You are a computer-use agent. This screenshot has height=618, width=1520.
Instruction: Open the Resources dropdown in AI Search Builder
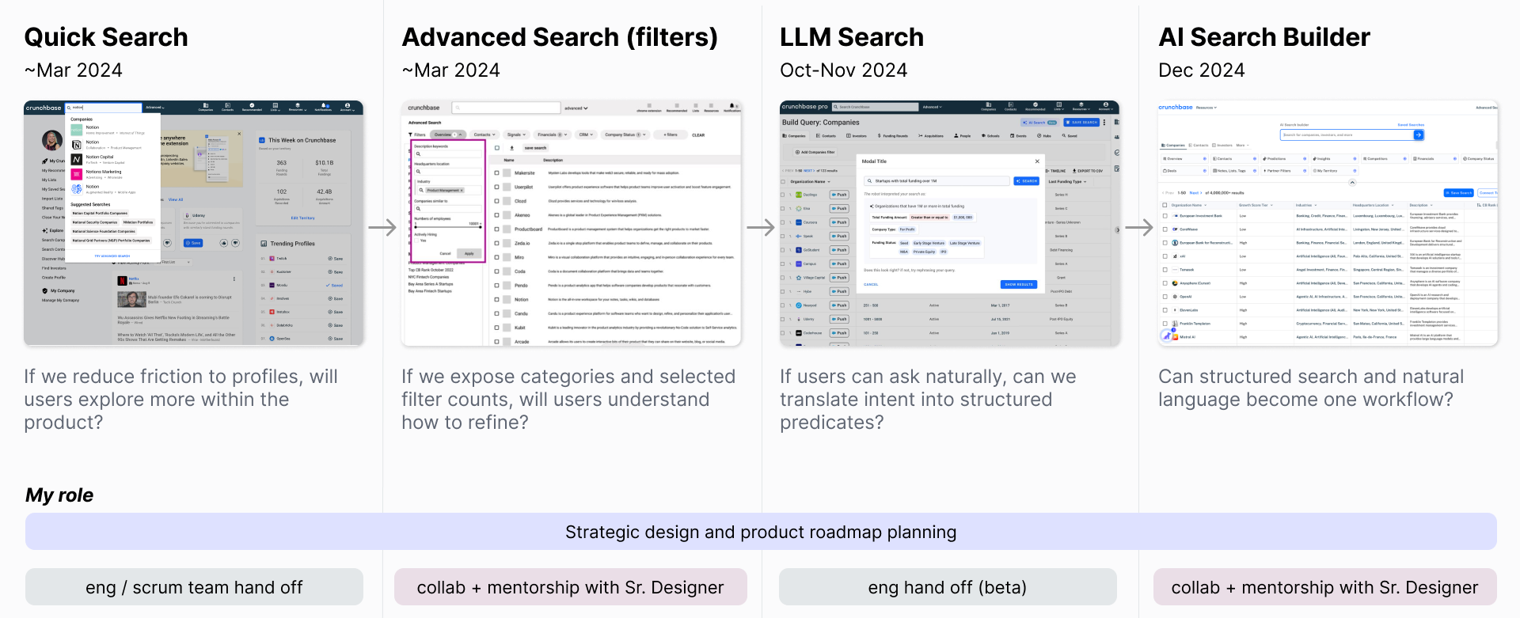click(1206, 108)
